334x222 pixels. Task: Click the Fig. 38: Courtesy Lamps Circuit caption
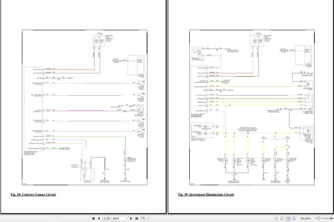coord(33,194)
